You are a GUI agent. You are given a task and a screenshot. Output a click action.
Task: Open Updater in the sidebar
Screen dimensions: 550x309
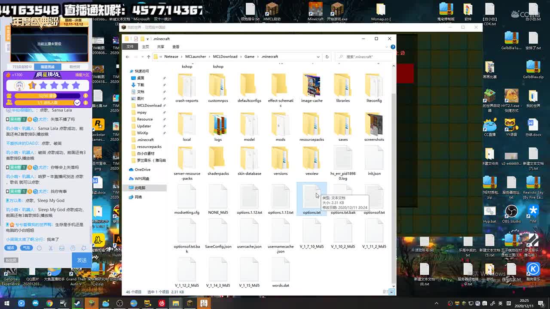[x=144, y=126]
